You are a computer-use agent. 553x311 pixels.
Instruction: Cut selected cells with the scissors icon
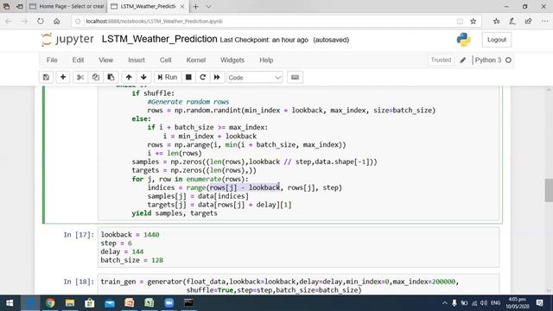tap(80, 77)
